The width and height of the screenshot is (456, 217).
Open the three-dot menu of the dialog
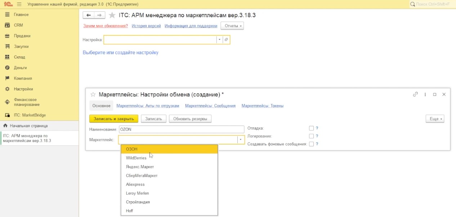(425, 94)
